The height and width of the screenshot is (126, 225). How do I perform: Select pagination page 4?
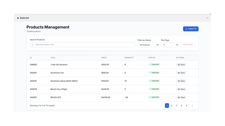(181, 106)
